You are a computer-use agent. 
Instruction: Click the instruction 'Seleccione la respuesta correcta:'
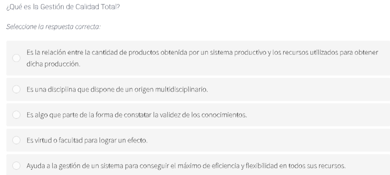(x=53, y=27)
